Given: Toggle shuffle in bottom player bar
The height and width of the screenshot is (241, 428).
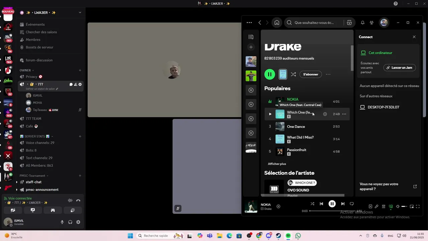Looking at the screenshot, I should click(312, 204).
